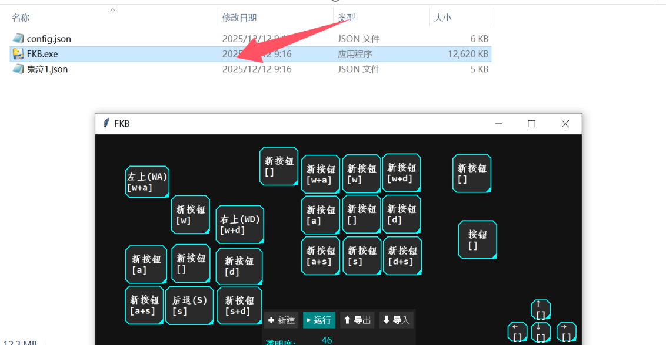Image resolution: width=666 pixels, height=345 pixels.
Task: Sort by 修改日期 column header
Action: pyautogui.click(x=239, y=18)
